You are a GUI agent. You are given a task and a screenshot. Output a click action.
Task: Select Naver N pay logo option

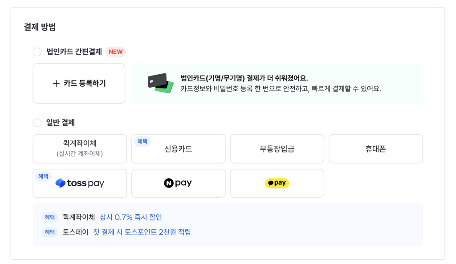coord(178,184)
